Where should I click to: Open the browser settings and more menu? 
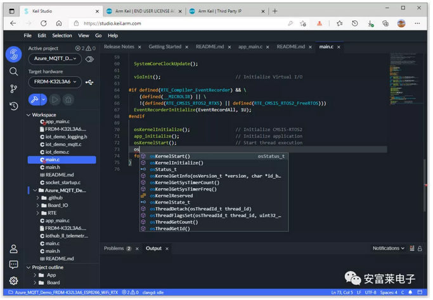coord(417,23)
